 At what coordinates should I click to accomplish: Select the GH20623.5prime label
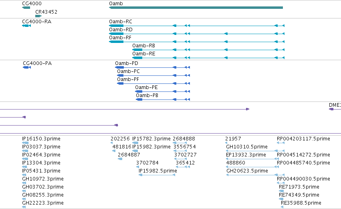pos(247,171)
